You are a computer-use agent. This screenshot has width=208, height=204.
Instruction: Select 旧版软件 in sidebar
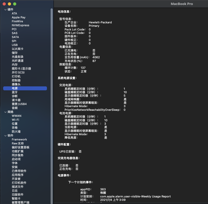pos(18,195)
